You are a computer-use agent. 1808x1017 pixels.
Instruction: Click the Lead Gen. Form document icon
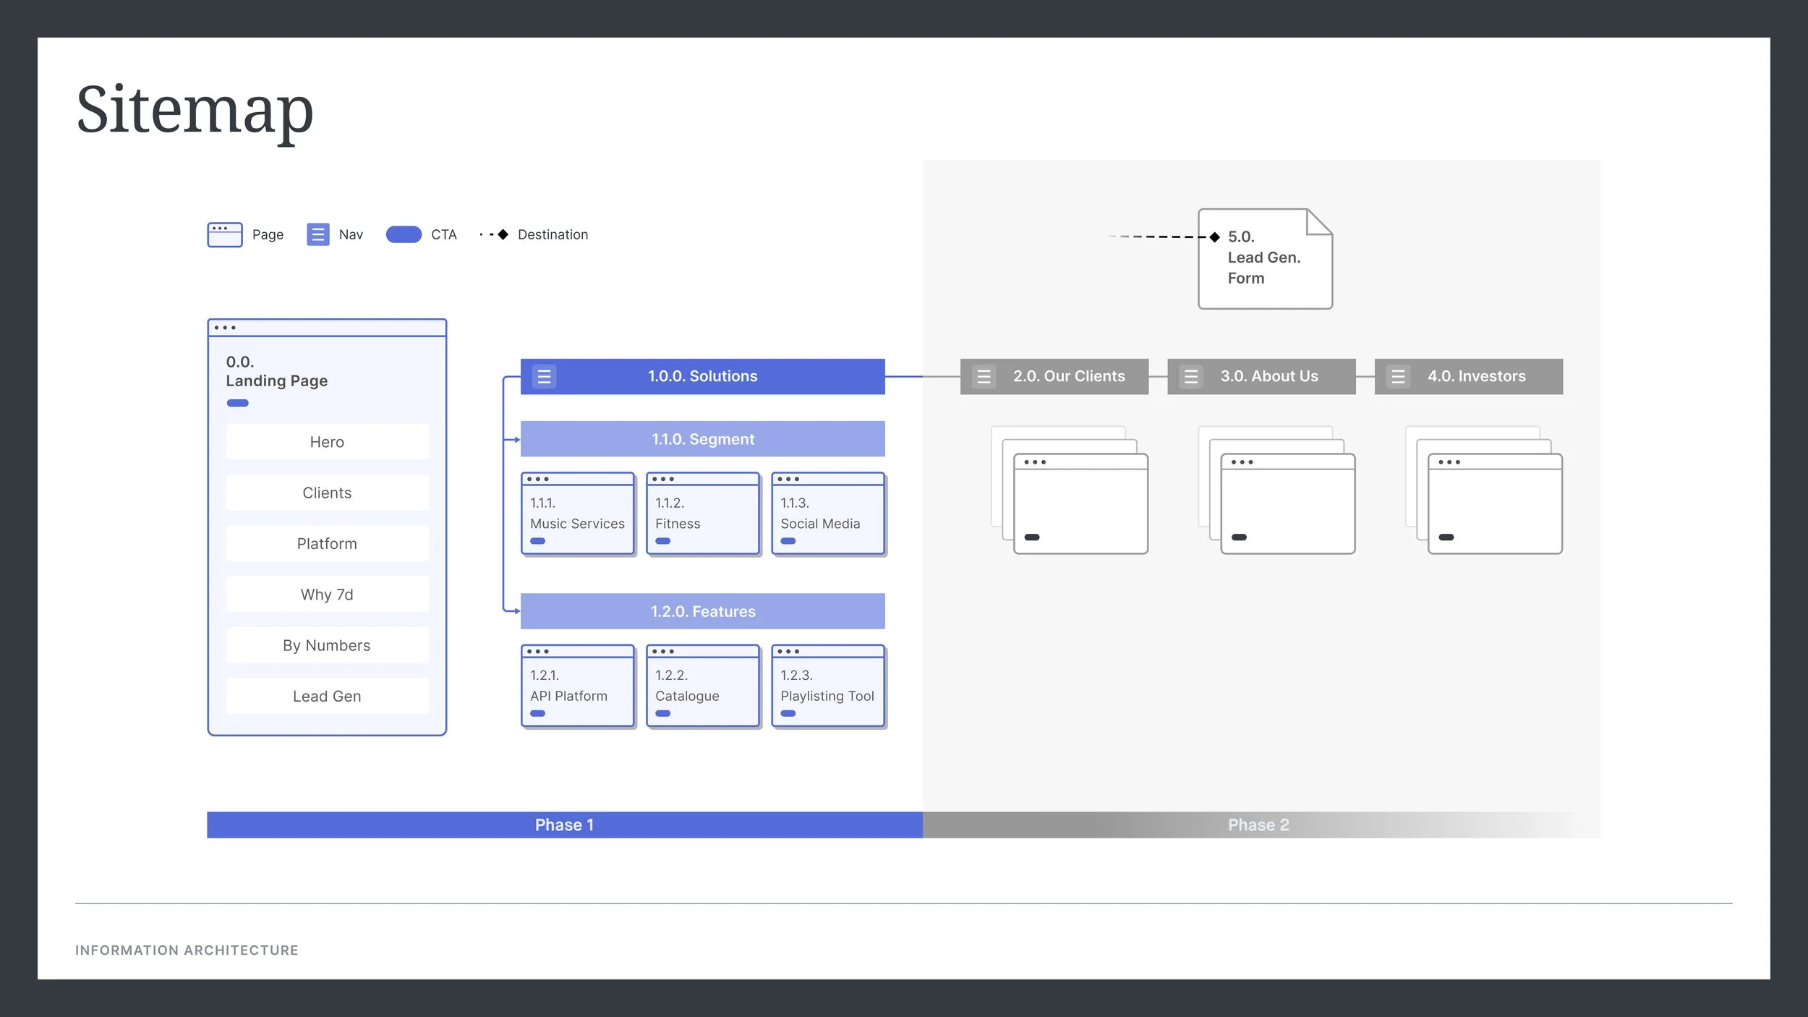[x=1265, y=259]
